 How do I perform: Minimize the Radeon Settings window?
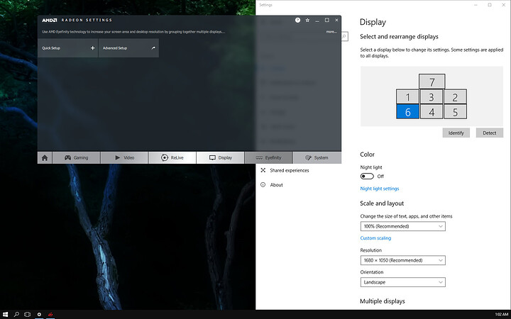click(x=317, y=20)
